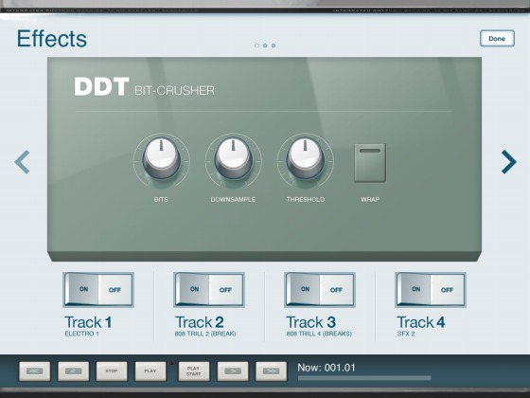Viewport: 530px width, 398px height.
Task: Click the fast forward (>>) transport button
Action: [x=271, y=371]
